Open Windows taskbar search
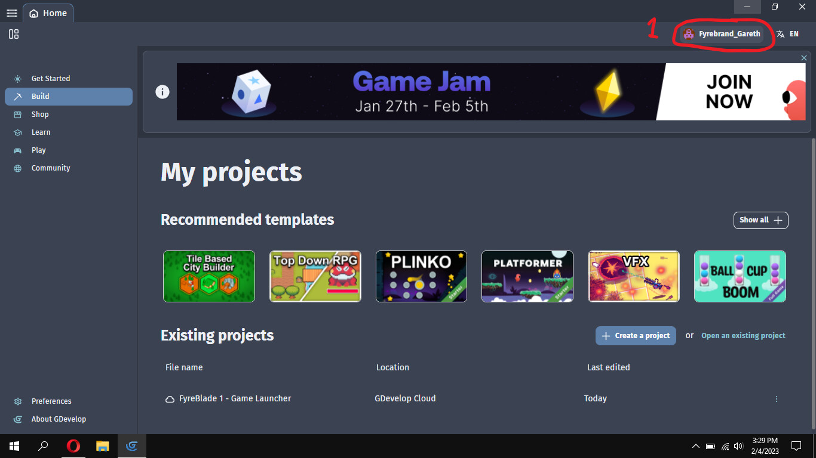This screenshot has height=458, width=816. [43, 446]
